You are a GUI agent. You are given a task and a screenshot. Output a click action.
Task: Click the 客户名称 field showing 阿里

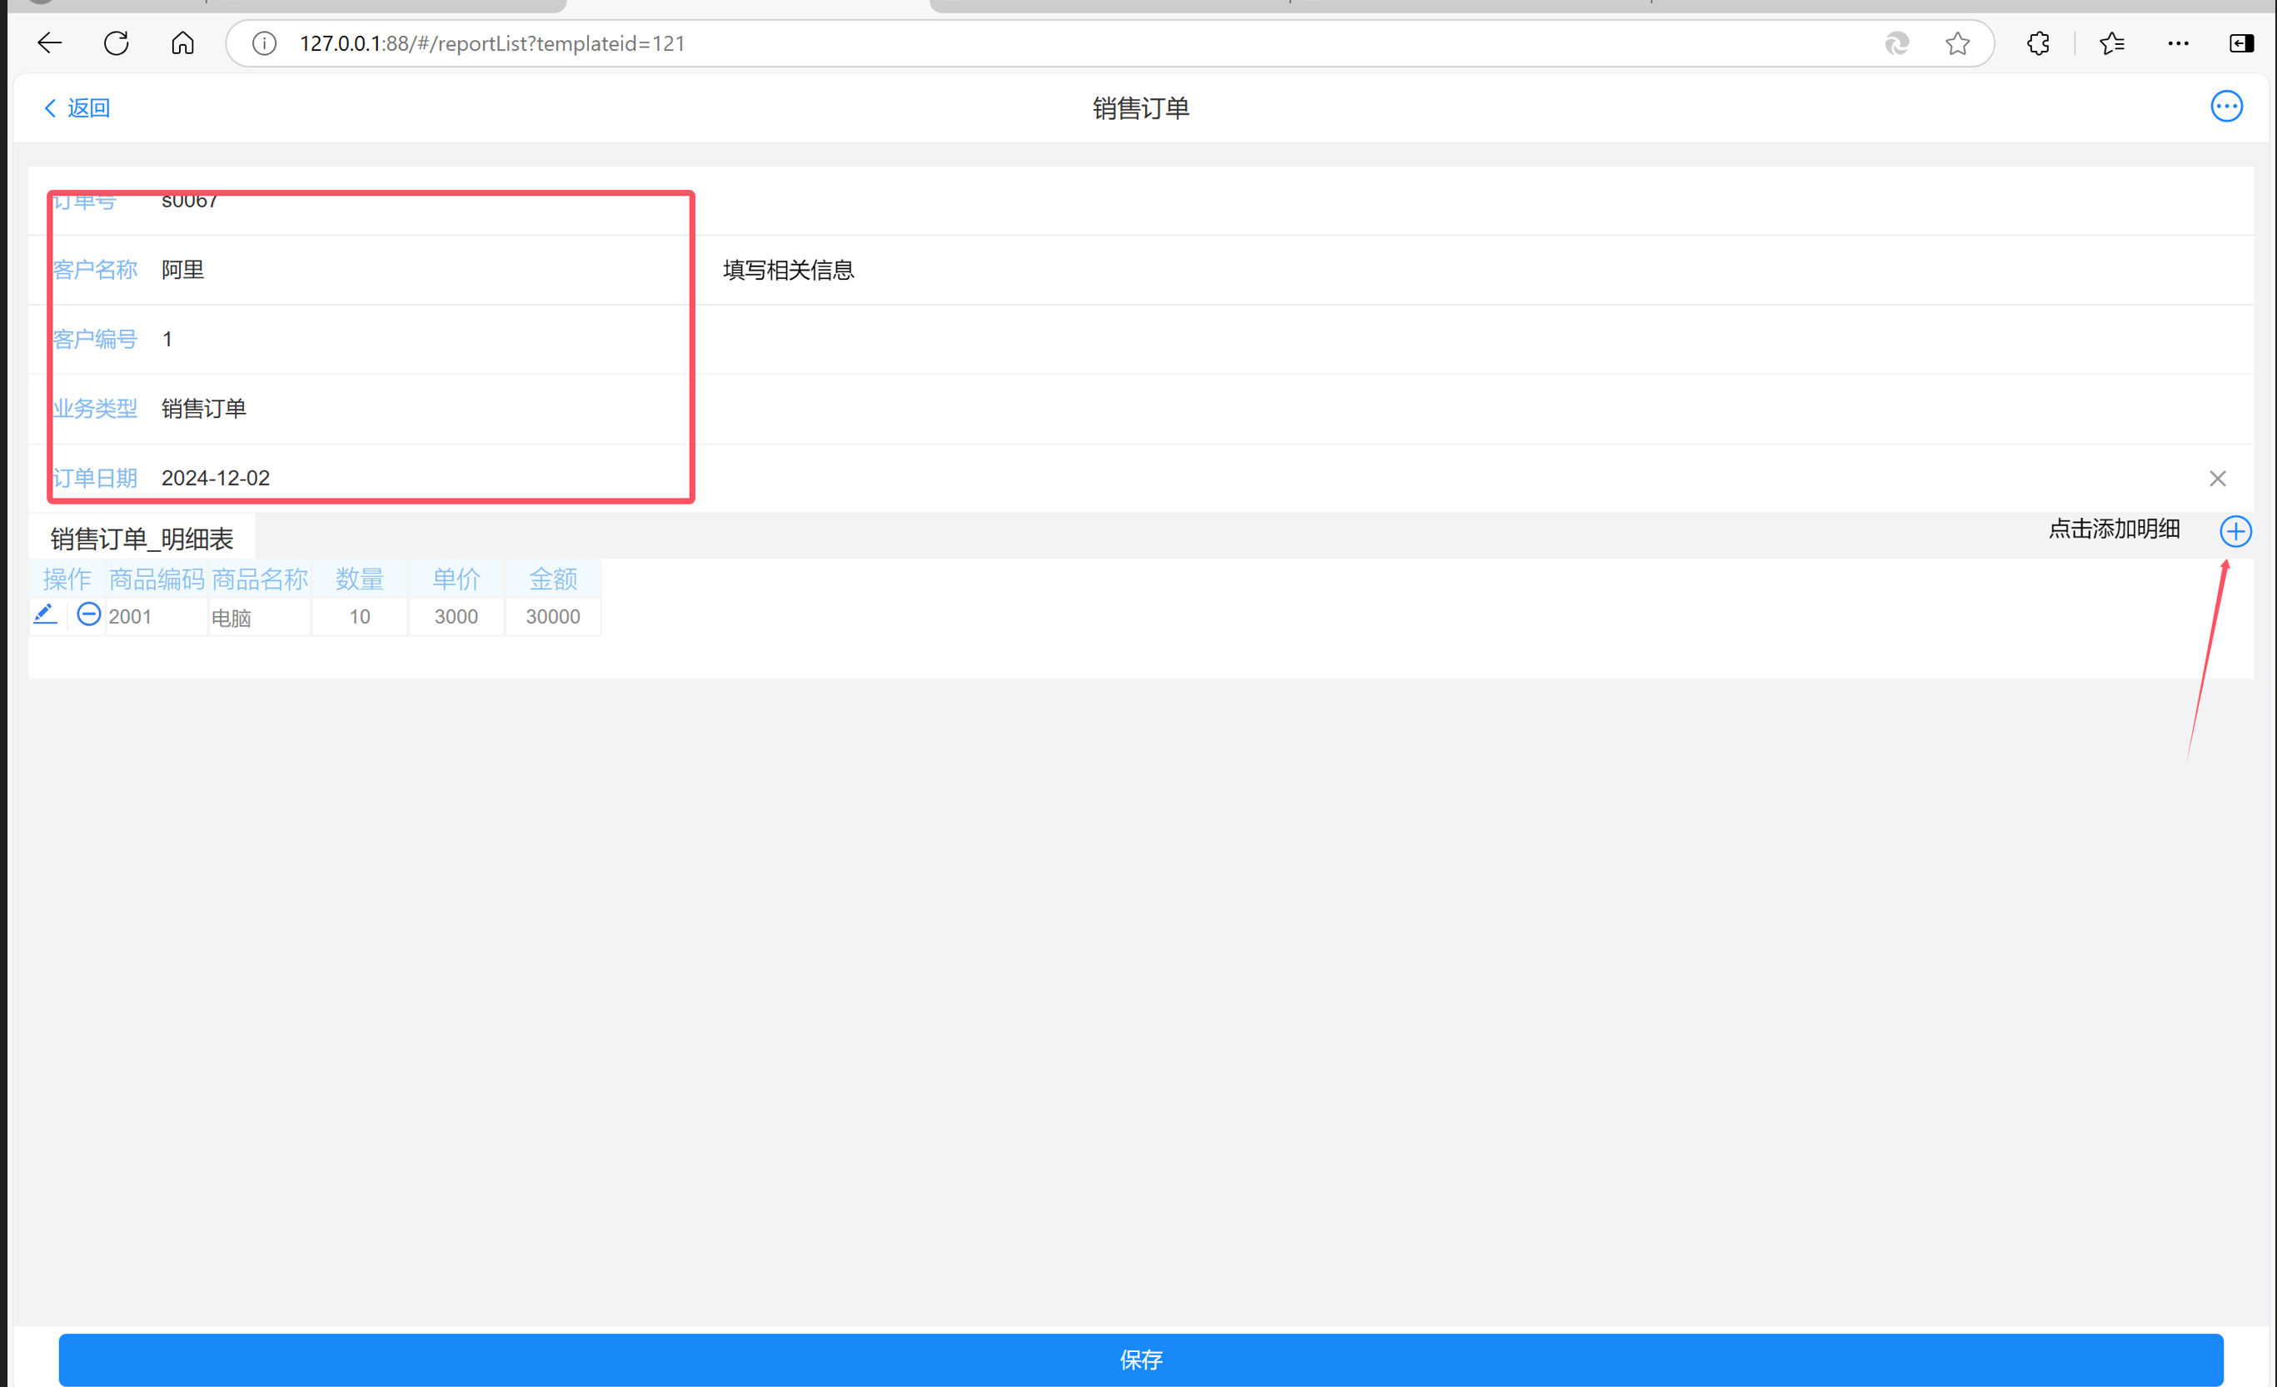(183, 270)
